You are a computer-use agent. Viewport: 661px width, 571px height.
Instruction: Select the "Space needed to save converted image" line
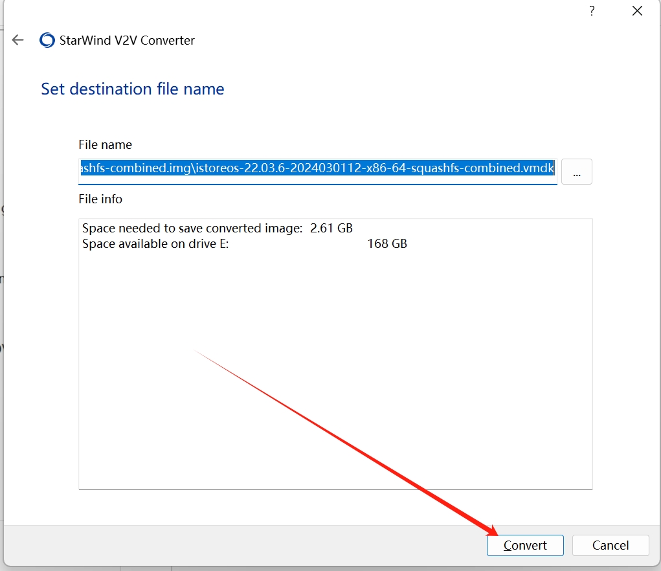[217, 228]
